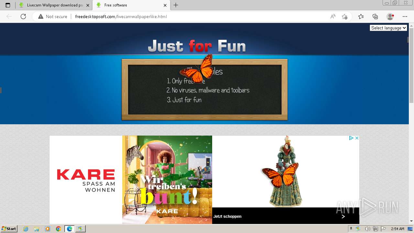
Task: Click rule No viruses, mallware and toolbars
Action: point(208,90)
